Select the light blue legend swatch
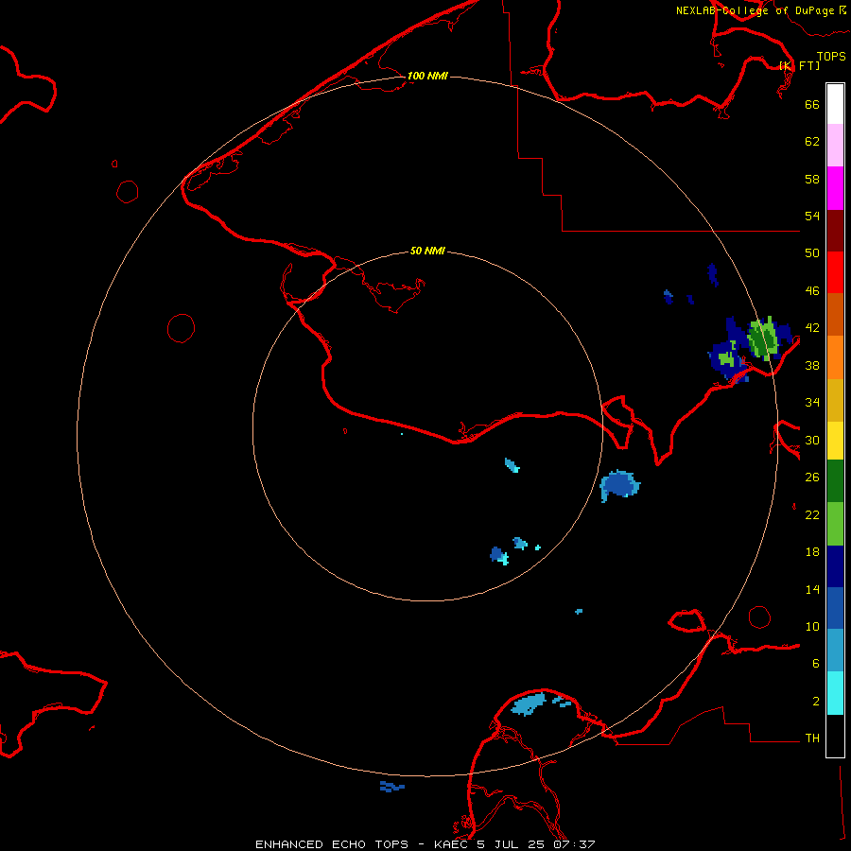Screen dimensions: 851x851 point(835,651)
